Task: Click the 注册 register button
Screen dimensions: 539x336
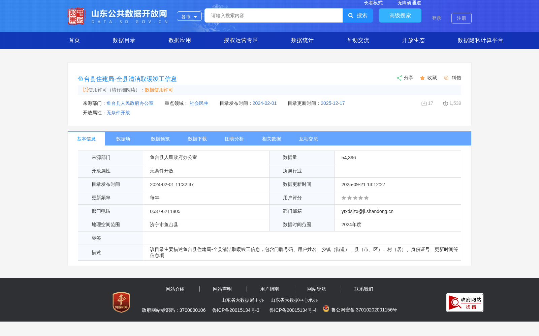Action: point(462,18)
